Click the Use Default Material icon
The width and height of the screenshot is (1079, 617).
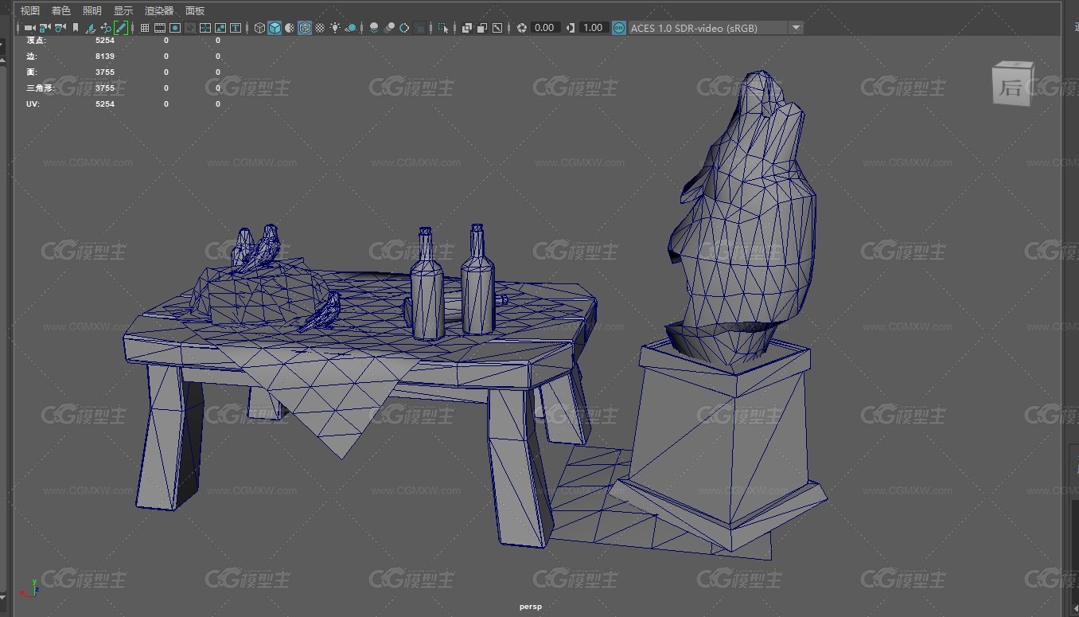click(290, 28)
